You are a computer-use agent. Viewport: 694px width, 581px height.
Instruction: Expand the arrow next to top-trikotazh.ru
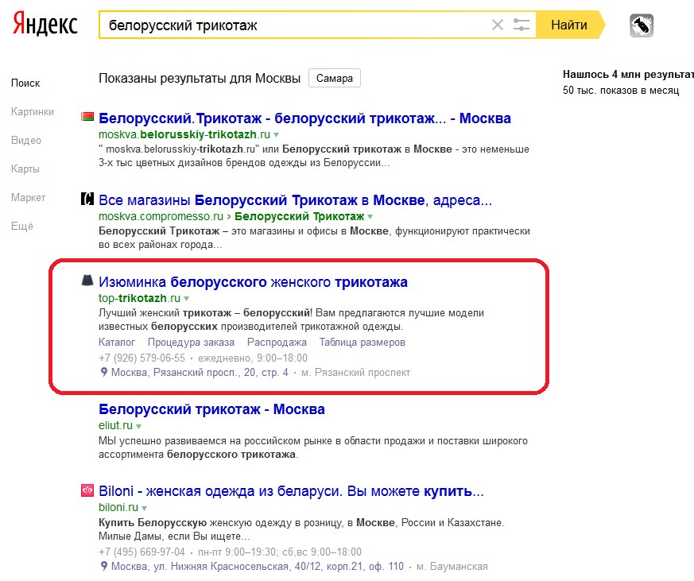click(x=187, y=299)
